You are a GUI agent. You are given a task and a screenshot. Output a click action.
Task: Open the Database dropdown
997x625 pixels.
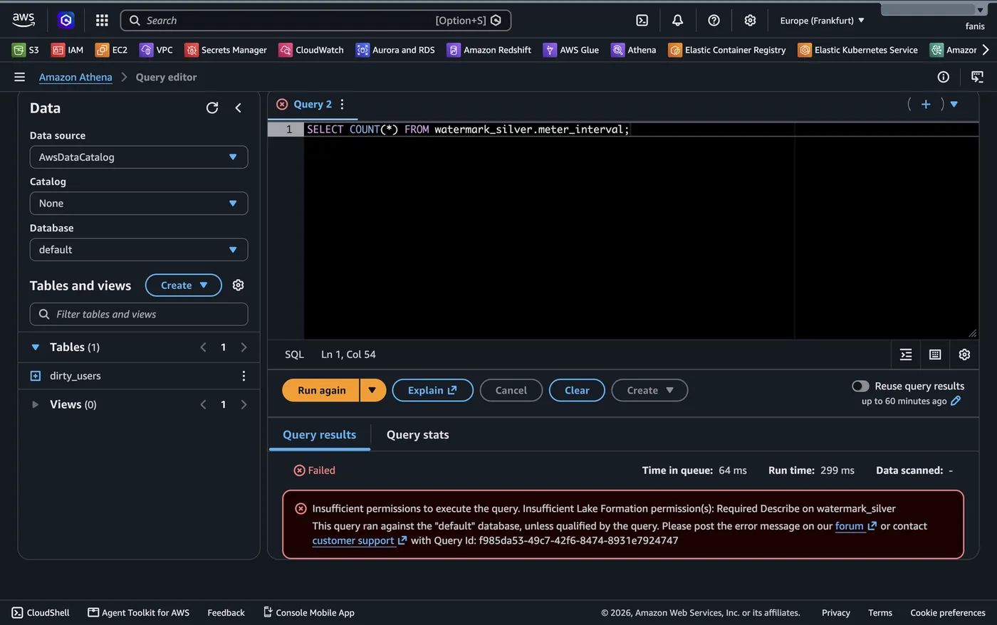pos(139,250)
